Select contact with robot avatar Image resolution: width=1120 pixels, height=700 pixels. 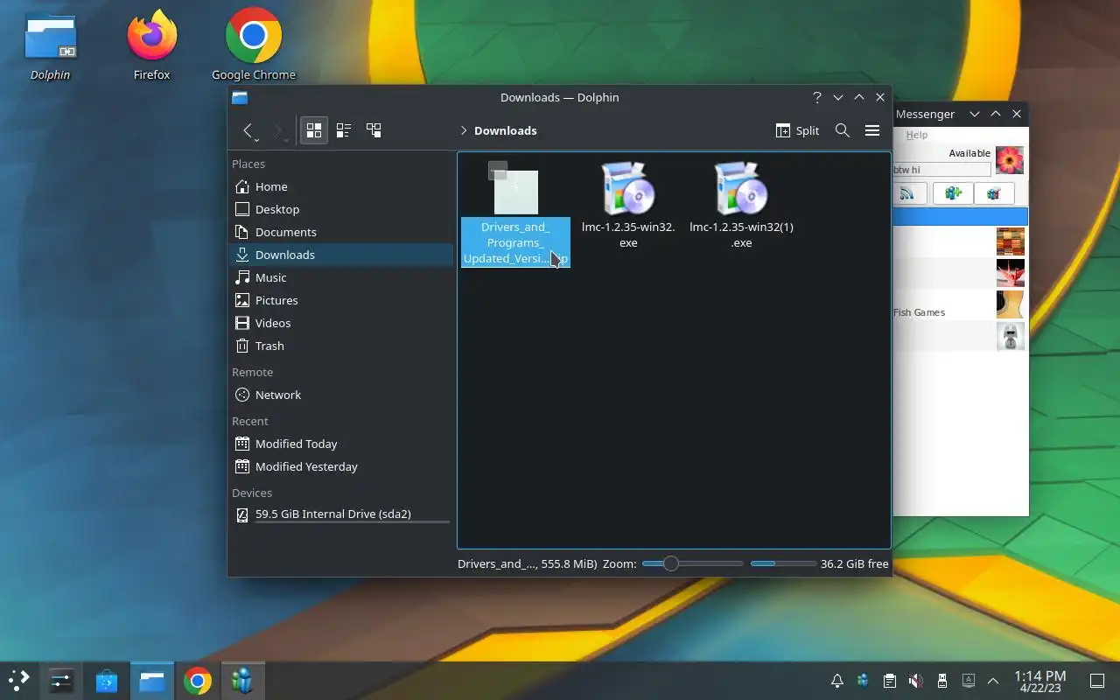point(961,336)
